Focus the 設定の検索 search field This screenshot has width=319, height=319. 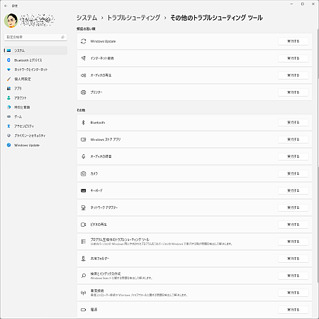[x=35, y=37]
